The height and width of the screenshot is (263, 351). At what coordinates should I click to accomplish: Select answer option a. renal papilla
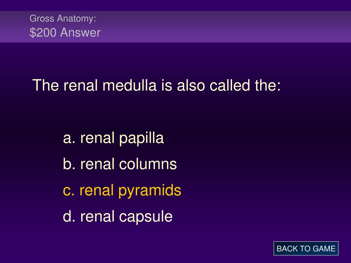113,138
